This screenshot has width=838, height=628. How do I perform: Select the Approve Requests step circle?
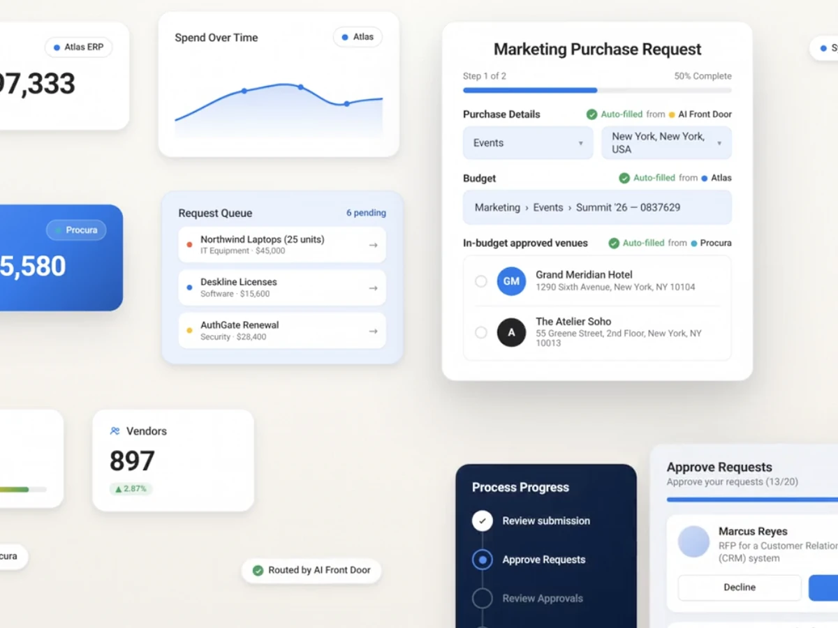(482, 560)
